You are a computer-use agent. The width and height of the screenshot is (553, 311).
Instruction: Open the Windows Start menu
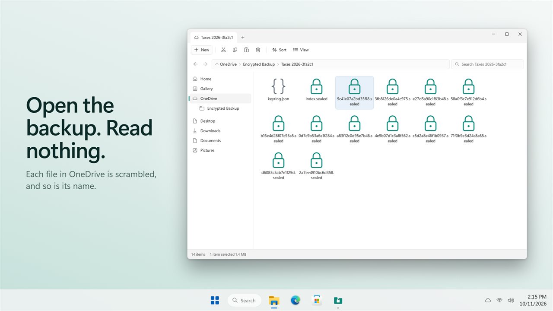(215, 300)
